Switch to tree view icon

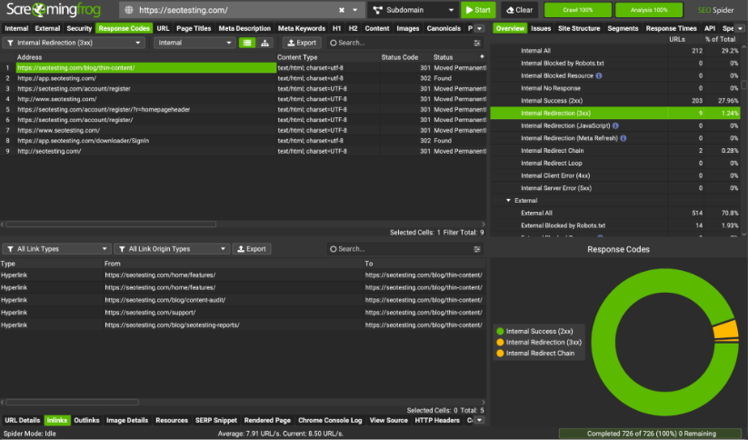click(x=264, y=43)
